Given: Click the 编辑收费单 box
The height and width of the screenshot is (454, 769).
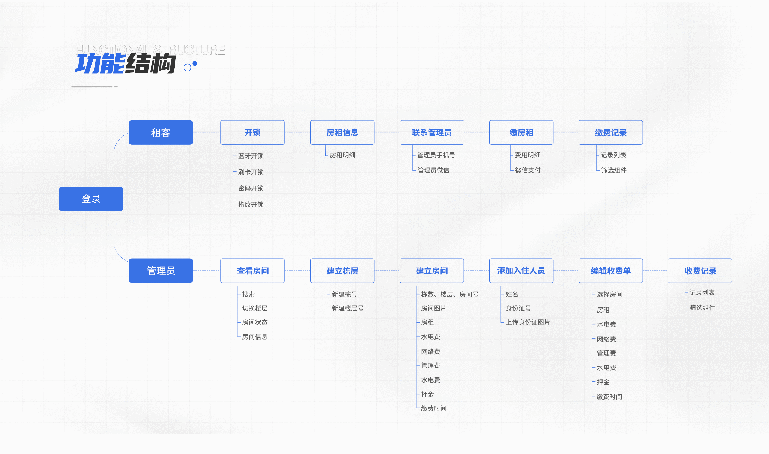Looking at the screenshot, I should tap(610, 271).
